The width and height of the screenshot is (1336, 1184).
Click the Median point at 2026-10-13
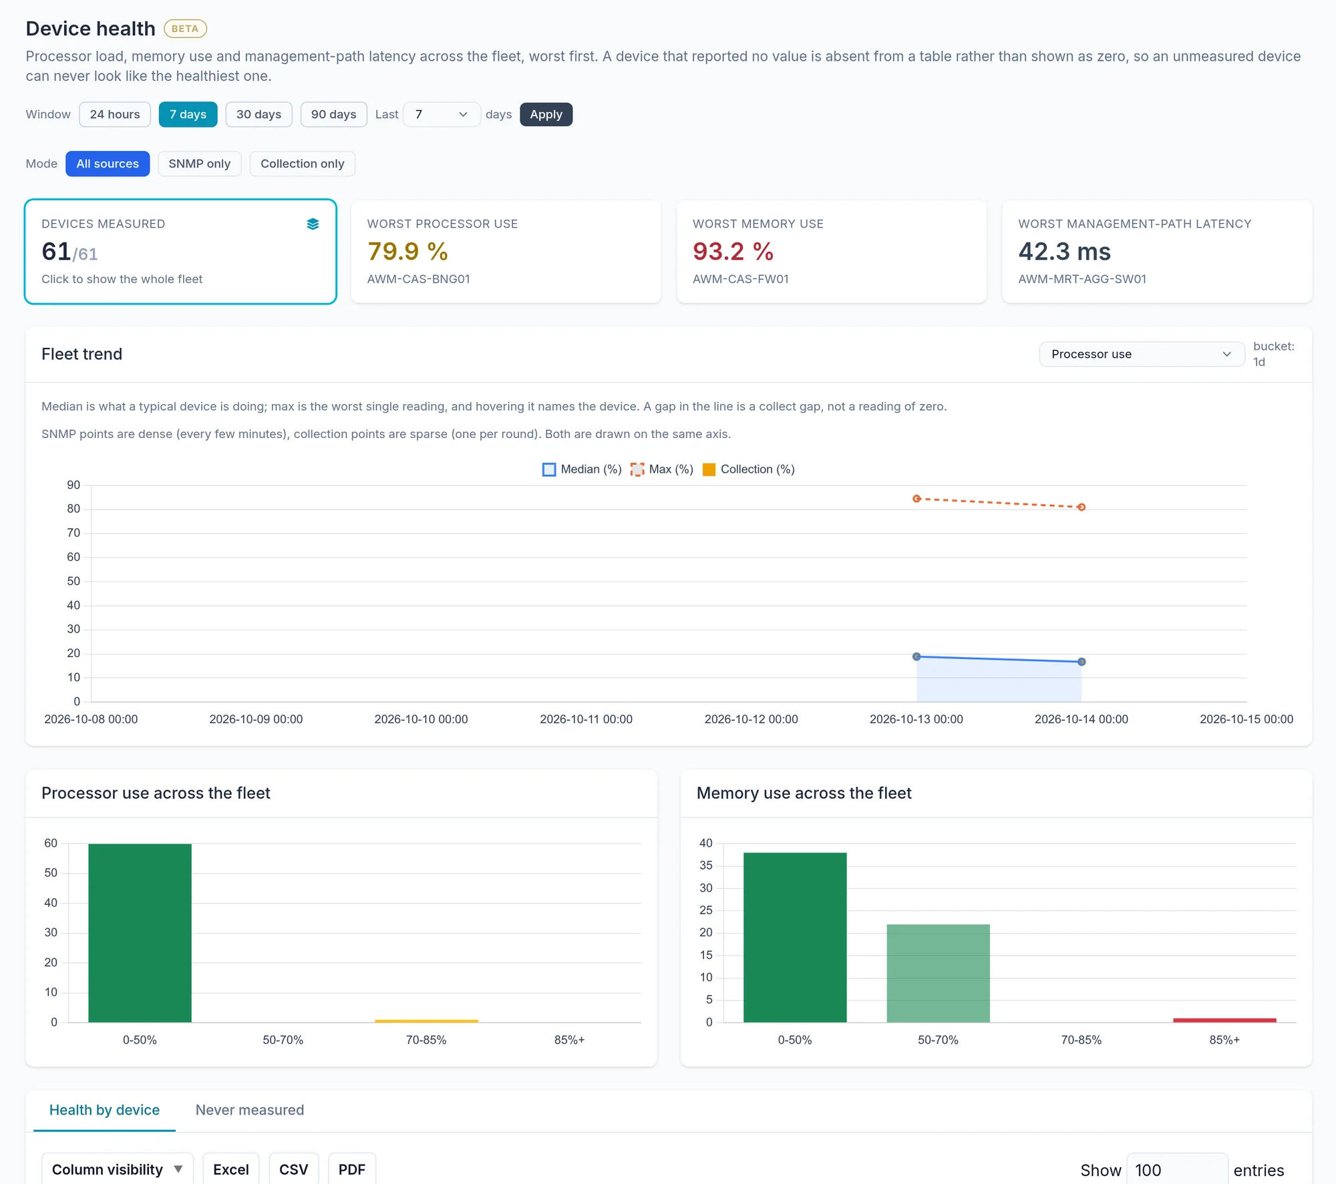click(916, 656)
